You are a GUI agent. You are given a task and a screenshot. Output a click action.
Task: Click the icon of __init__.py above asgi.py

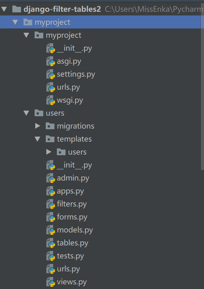[51, 48]
